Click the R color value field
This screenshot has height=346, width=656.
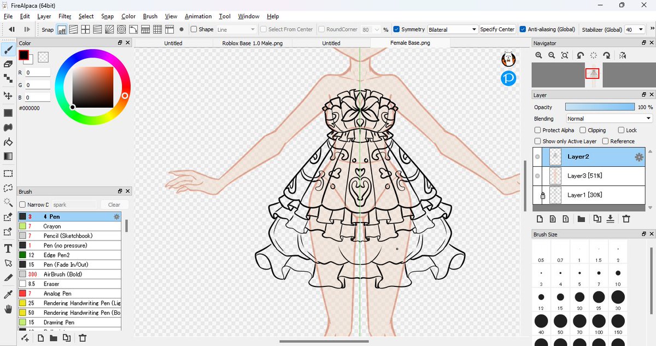(37, 72)
